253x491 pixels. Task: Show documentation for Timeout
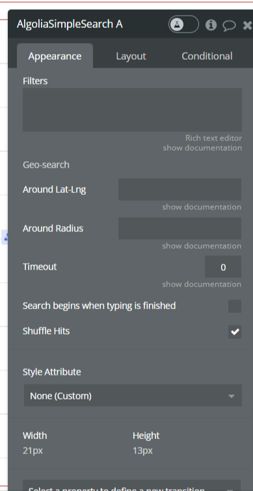click(202, 284)
